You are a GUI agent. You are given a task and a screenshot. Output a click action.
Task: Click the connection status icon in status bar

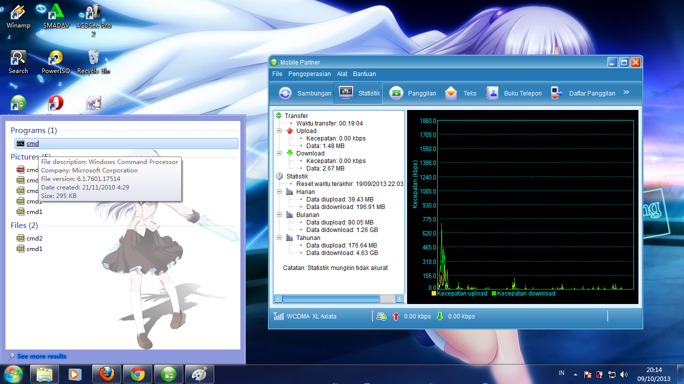[382, 316]
